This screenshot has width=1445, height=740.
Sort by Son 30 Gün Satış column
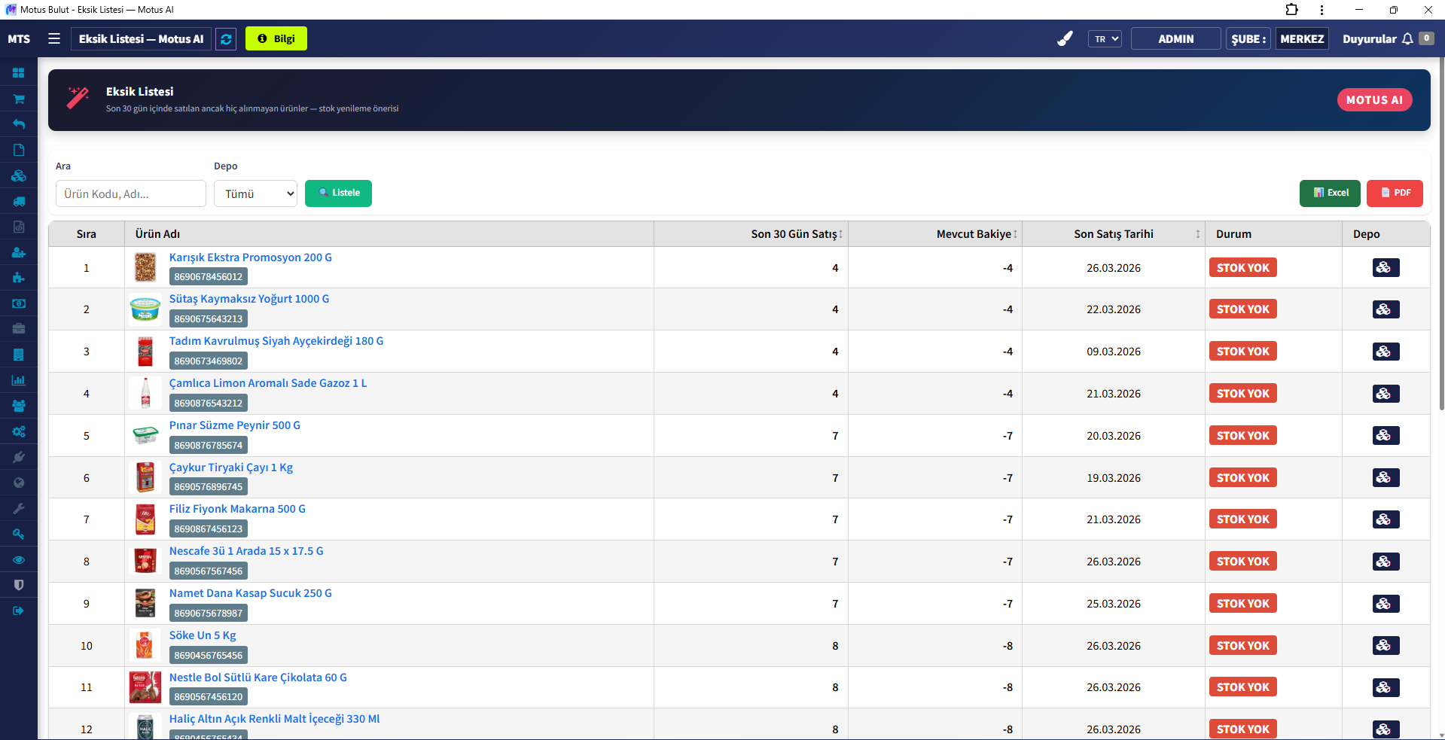pyautogui.click(x=796, y=234)
